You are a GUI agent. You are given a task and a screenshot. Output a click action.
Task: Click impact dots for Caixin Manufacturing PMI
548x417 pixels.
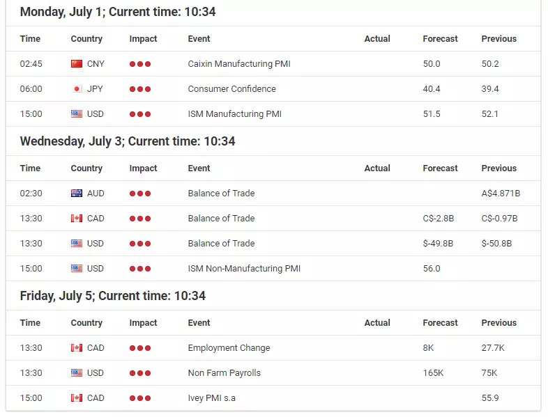pyautogui.click(x=140, y=64)
